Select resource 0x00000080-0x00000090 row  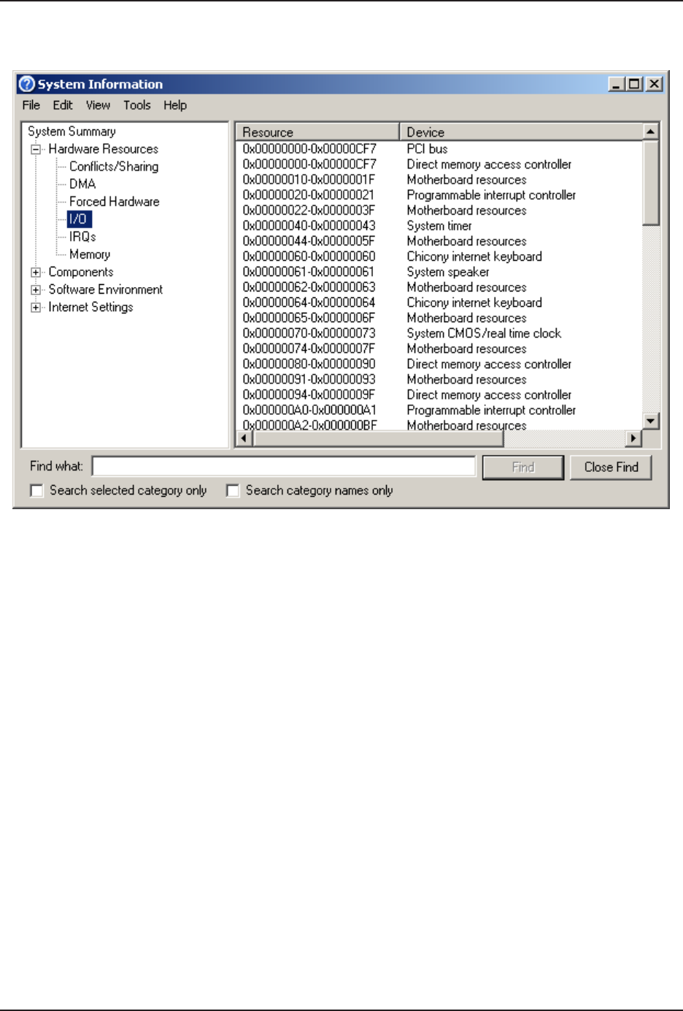point(439,364)
